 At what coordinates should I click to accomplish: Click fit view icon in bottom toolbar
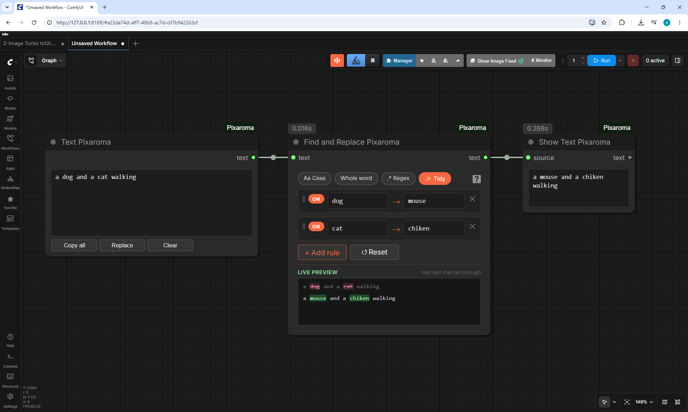tap(627, 402)
